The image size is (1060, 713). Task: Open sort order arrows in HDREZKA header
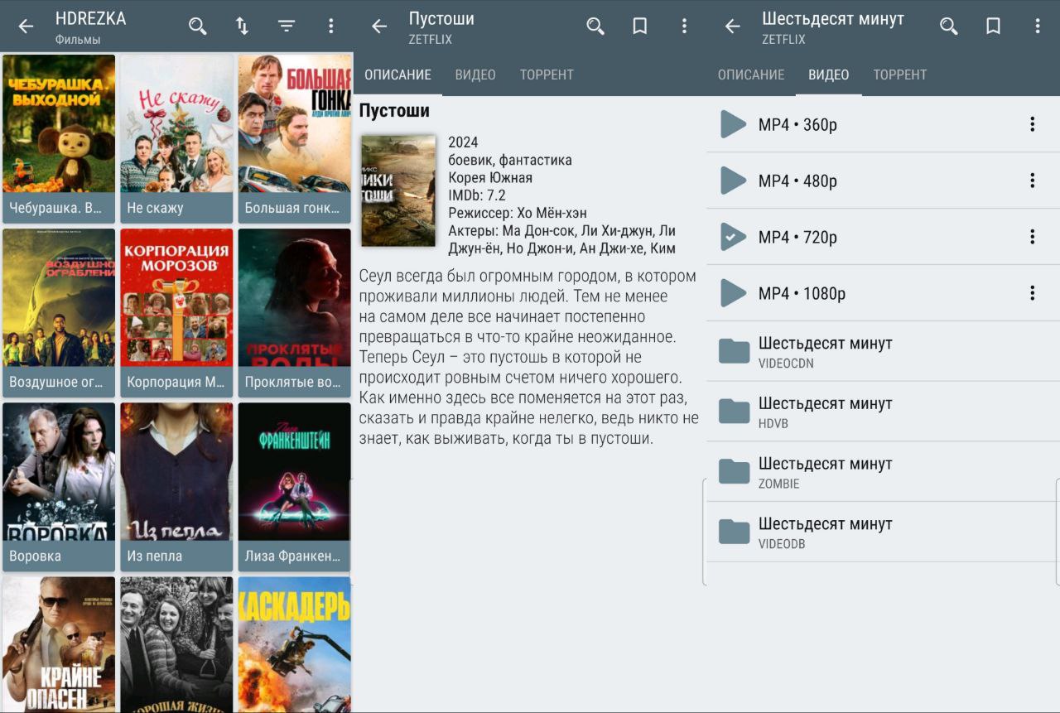click(242, 26)
